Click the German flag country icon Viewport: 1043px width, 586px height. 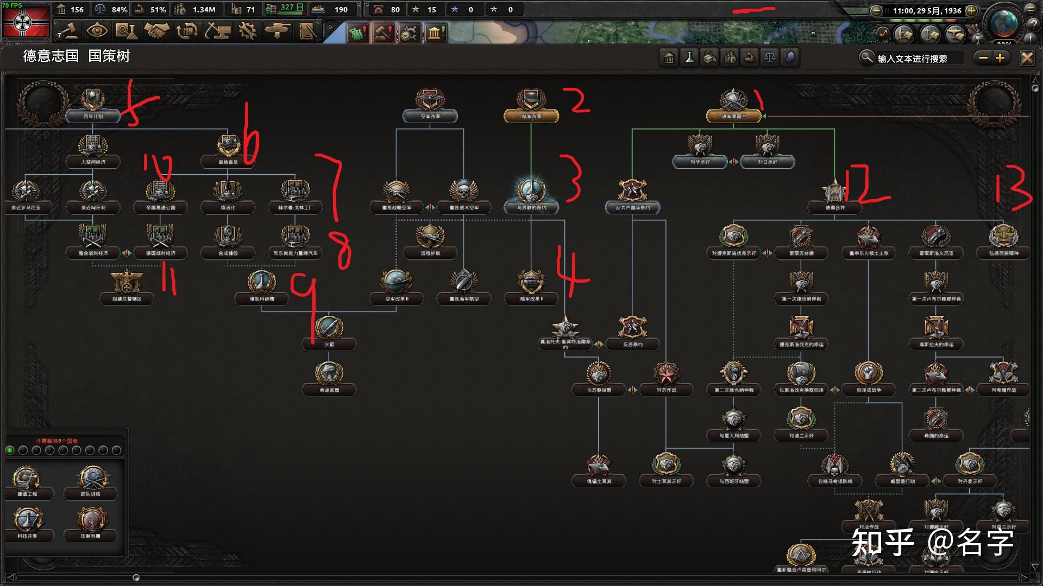(x=26, y=22)
